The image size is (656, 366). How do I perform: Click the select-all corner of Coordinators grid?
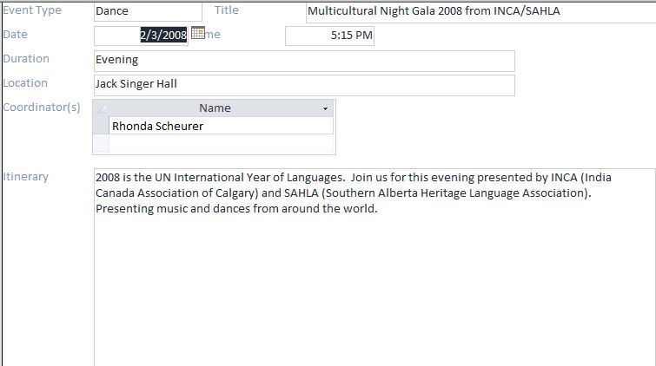coord(102,108)
